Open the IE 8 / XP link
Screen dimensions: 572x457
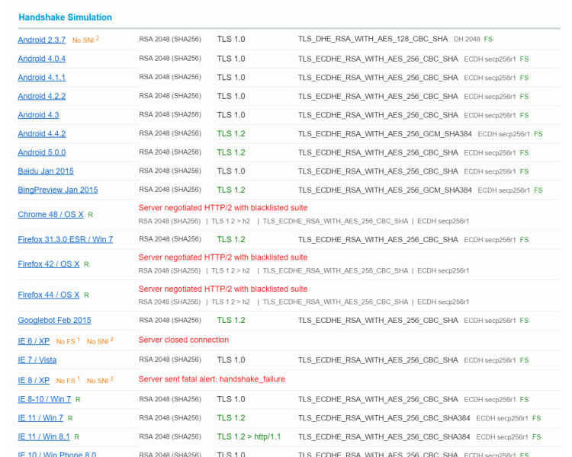(x=34, y=381)
